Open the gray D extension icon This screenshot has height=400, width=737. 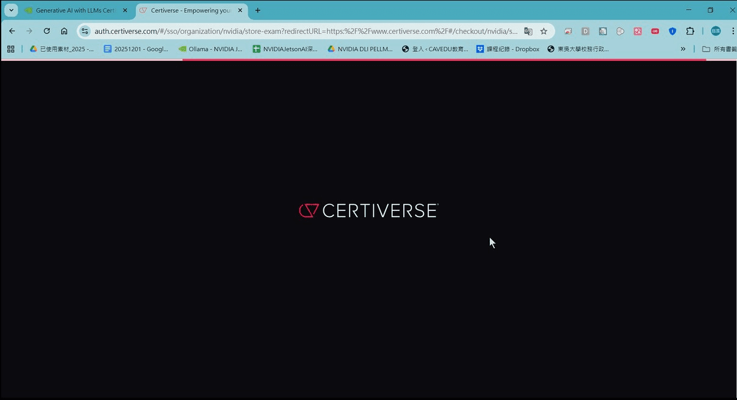pos(585,31)
